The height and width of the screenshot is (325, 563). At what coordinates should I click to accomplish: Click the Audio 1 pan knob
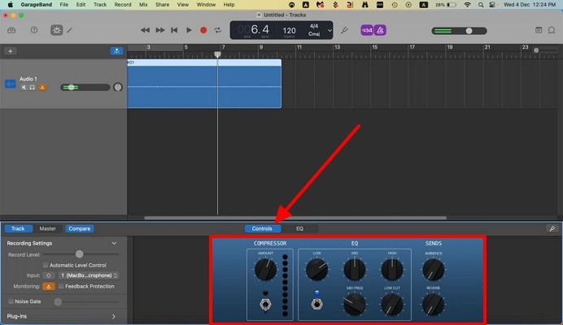click(118, 87)
